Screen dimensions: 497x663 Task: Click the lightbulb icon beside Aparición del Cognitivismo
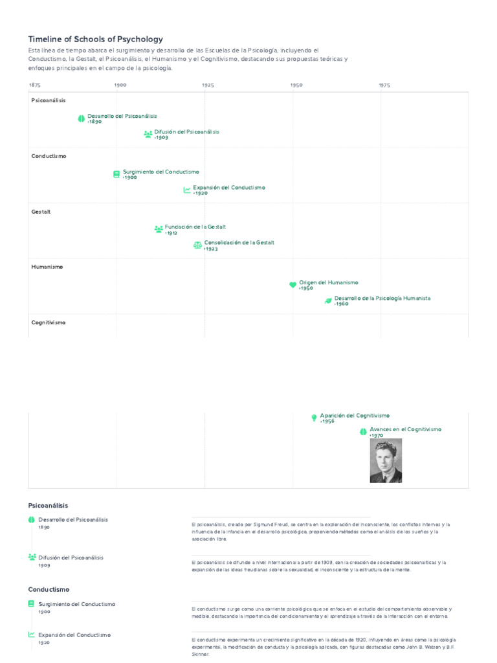(314, 418)
